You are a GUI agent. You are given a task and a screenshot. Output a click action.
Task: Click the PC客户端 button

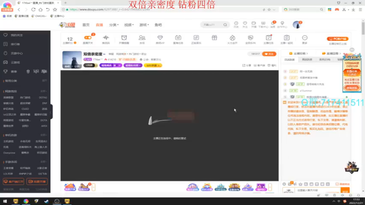tap(338, 39)
